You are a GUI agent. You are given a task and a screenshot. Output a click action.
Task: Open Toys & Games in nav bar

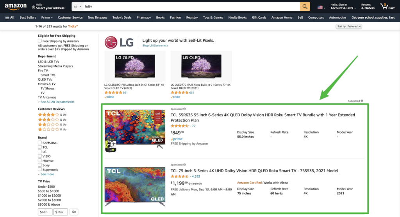point(213,18)
